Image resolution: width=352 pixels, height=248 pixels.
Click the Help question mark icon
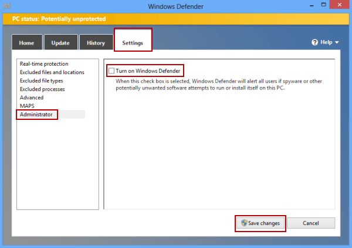point(314,42)
